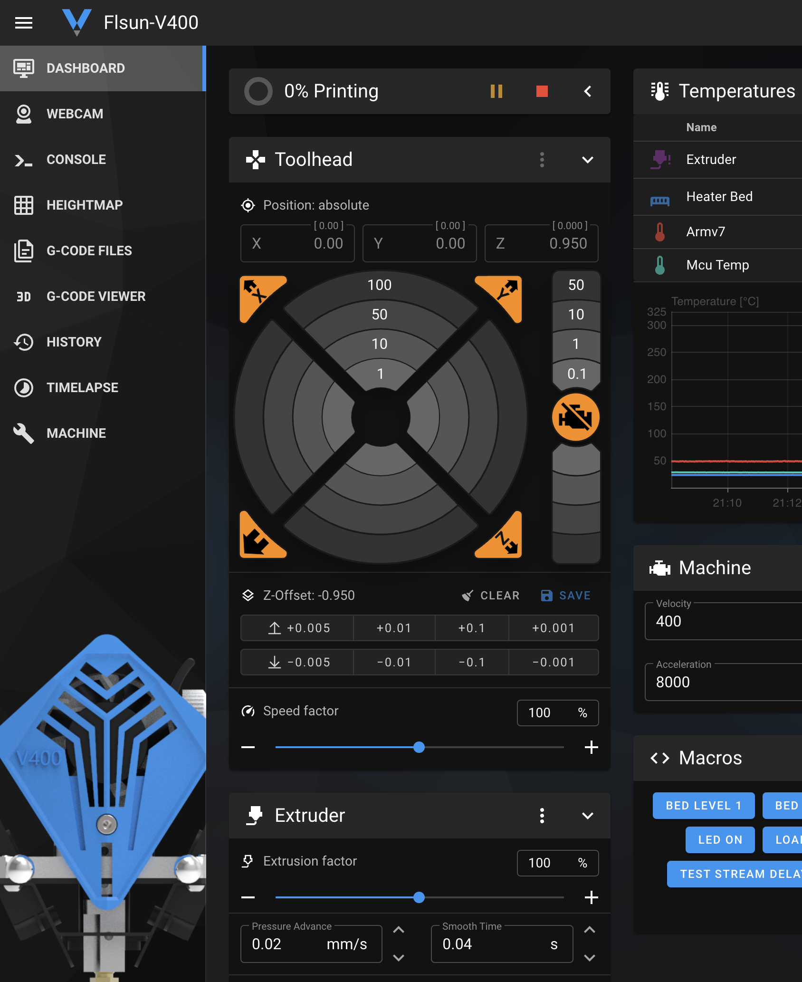
Task: Click the Extrusion factor percentage field
Action: coord(558,863)
